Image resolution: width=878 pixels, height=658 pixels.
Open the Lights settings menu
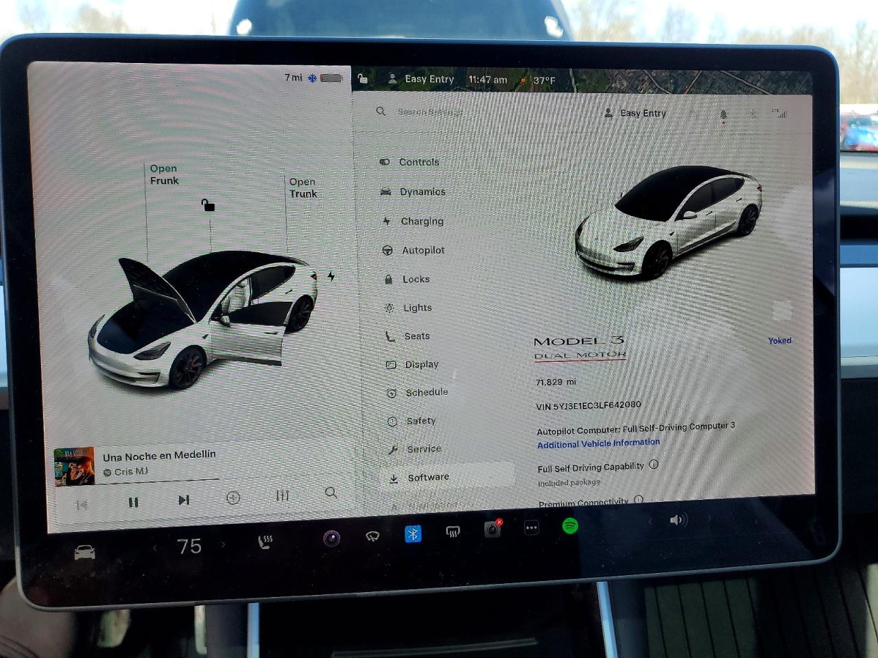pyautogui.click(x=408, y=308)
